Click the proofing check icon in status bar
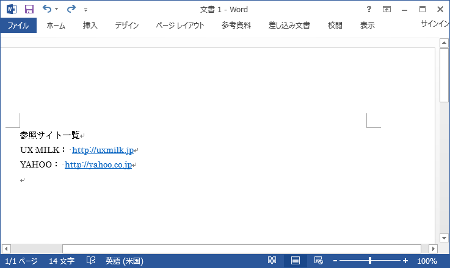450x268 pixels. click(x=91, y=261)
